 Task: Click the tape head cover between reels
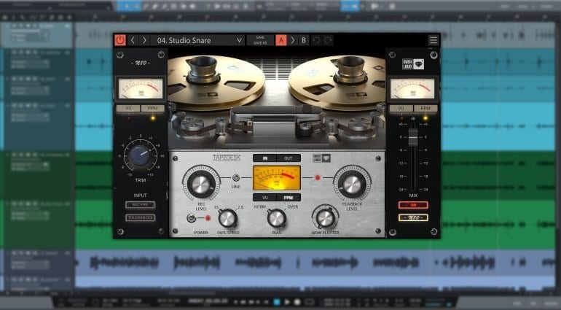275,115
